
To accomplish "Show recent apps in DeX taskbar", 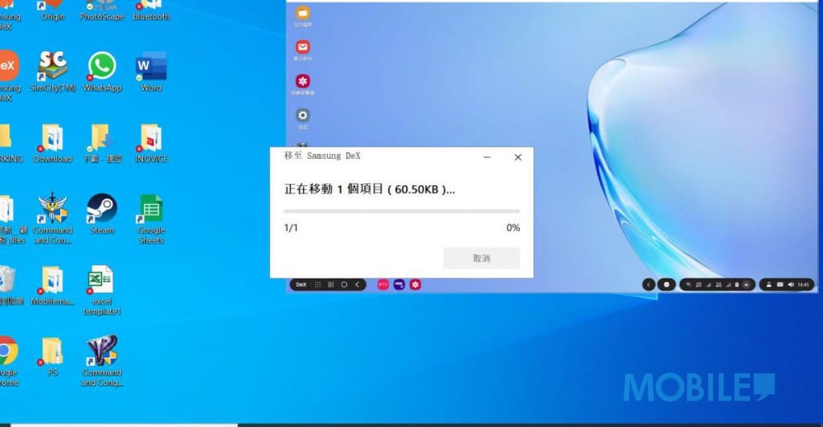I will 330,284.
